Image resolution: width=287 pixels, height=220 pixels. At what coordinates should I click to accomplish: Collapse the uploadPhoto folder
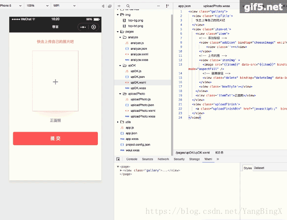[120, 94]
